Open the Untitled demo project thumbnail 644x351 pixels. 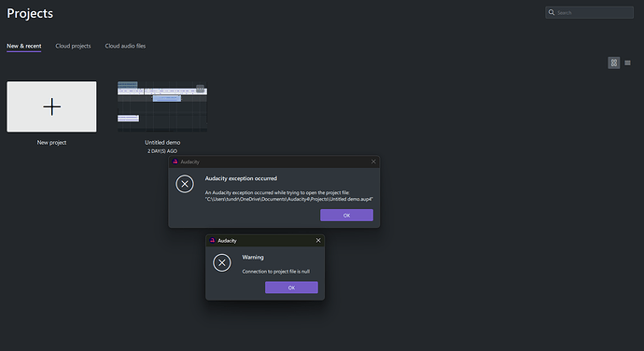pos(162,106)
